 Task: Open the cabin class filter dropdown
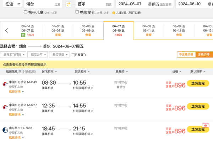[x=59, y=55]
